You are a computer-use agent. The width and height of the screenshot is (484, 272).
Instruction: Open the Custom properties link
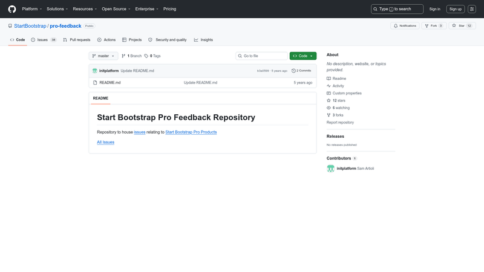[x=344, y=93]
